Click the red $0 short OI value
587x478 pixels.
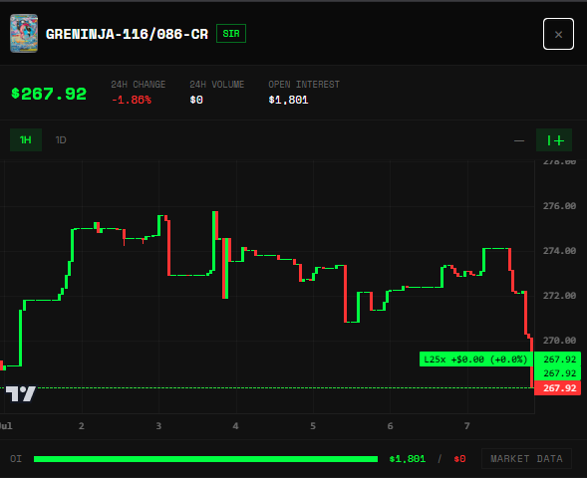(459, 459)
